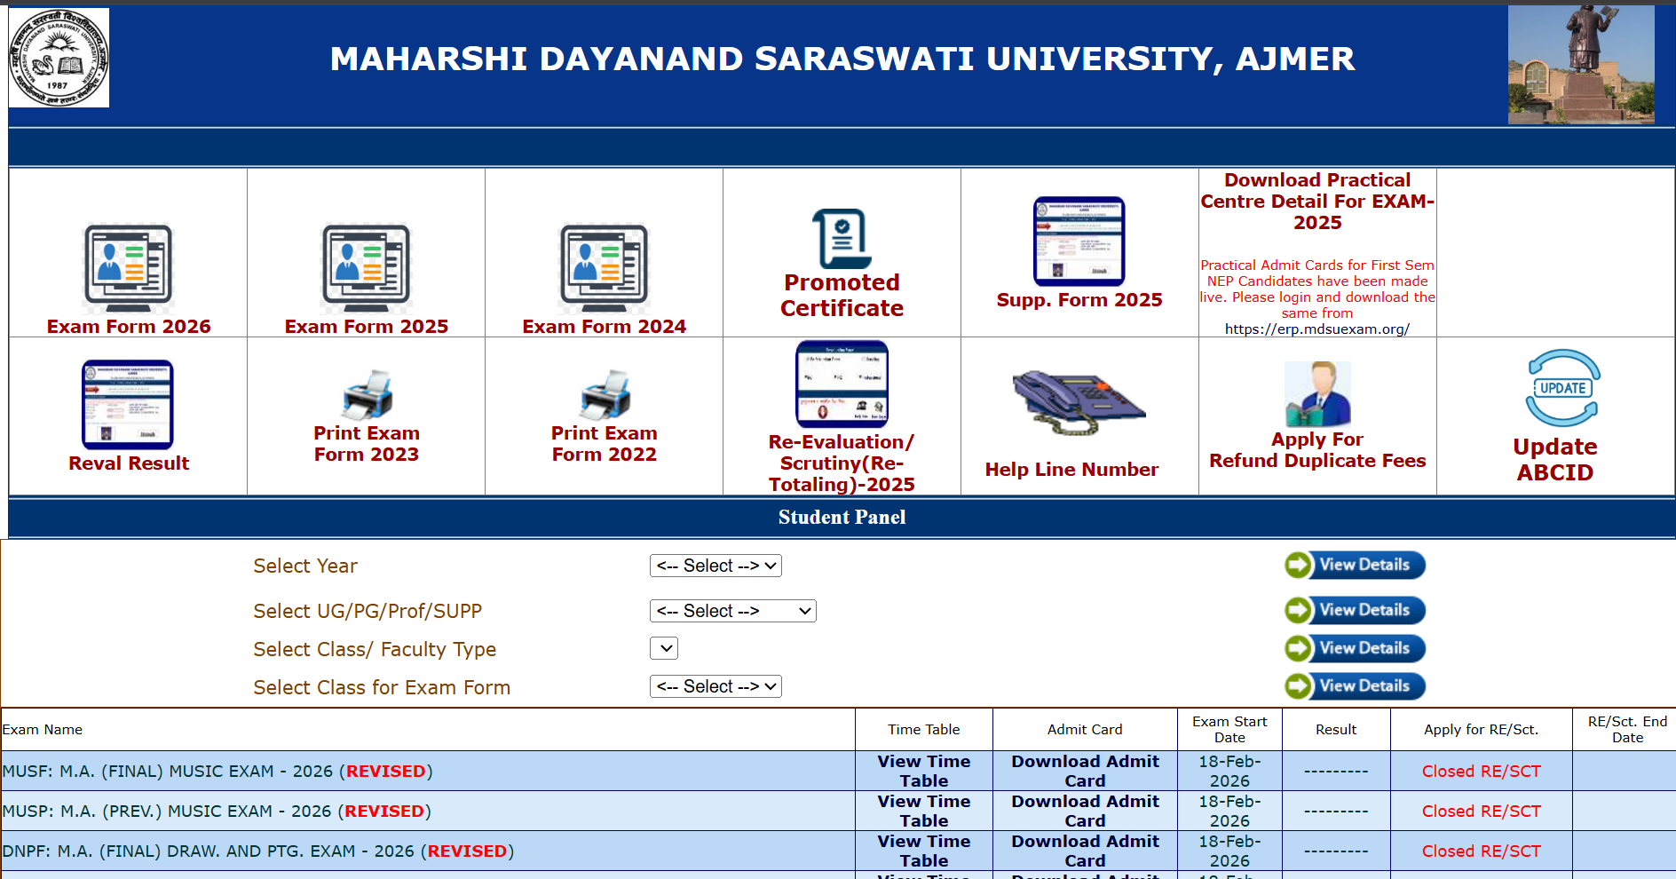The image size is (1676, 879).
Task: Expand the Select Class for Exam Form dropdown
Action: (x=715, y=685)
